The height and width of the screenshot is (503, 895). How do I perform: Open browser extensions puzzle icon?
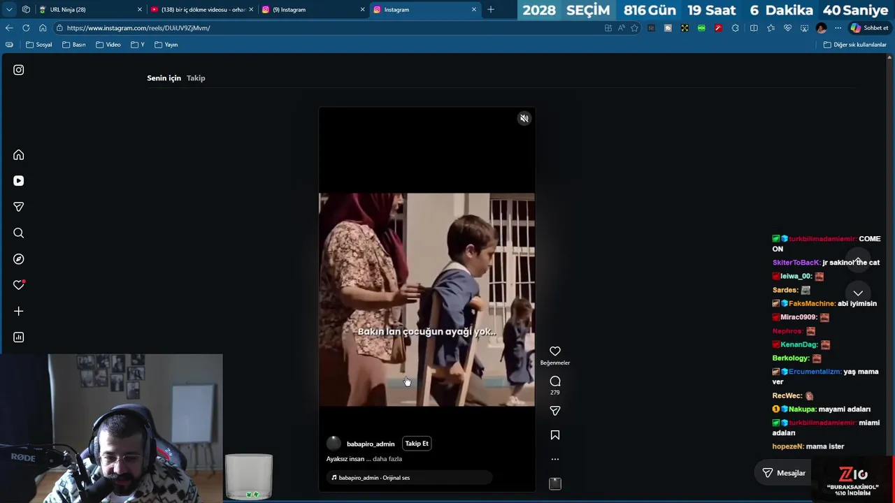735,28
